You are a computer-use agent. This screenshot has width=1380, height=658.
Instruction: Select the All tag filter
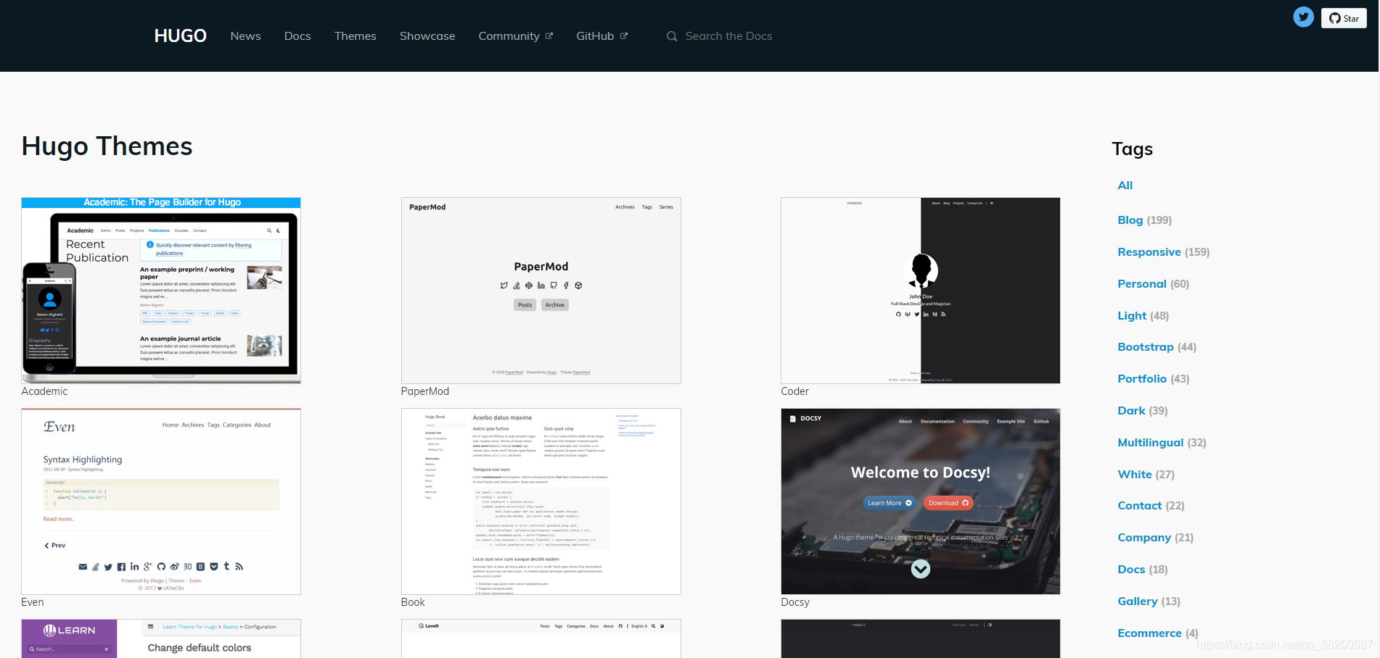point(1125,186)
